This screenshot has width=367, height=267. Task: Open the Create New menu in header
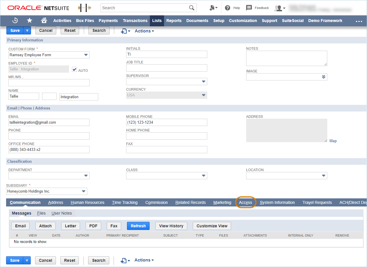click(213, 8)
